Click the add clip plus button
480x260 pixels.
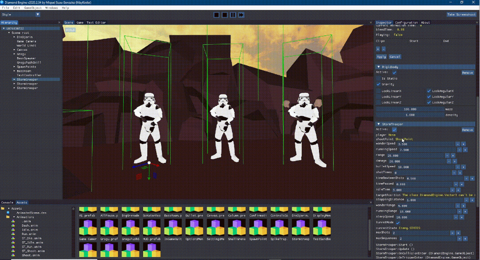[x=378, y=49]
